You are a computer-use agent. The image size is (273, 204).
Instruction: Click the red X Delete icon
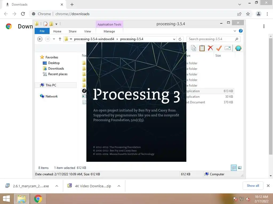tap(210, 48)
